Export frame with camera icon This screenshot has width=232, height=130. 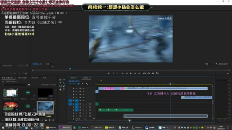pyautogui.click(x=153, y=73)
